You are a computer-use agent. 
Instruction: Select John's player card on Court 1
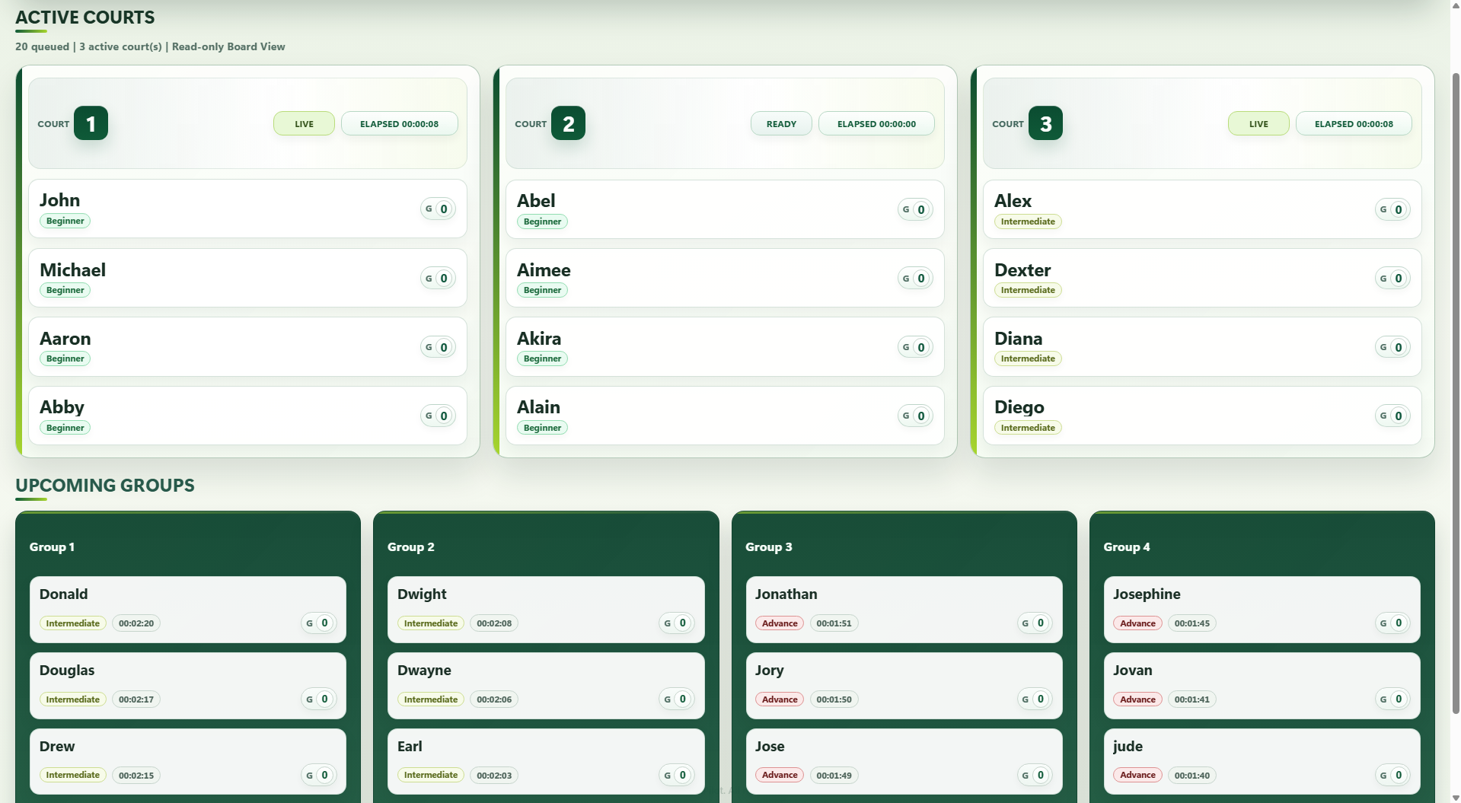[x=247, y=209]
